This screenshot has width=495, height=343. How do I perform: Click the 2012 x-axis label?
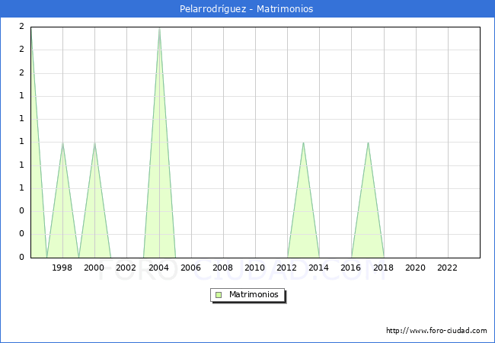click(287, 268)
